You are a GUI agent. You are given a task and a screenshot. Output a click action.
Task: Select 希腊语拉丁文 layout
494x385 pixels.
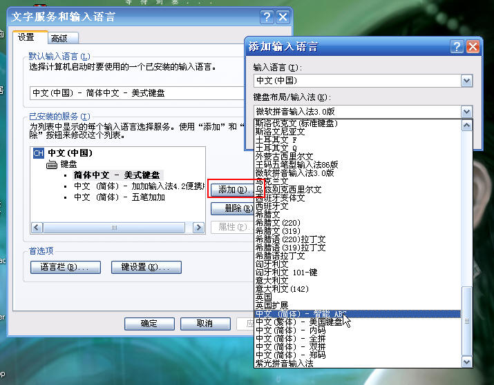[357, 256]
